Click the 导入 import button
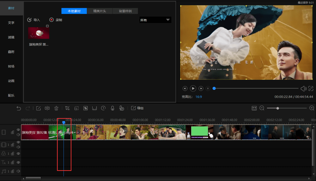This screenshot has width=316, height=181. coord(34,20)
